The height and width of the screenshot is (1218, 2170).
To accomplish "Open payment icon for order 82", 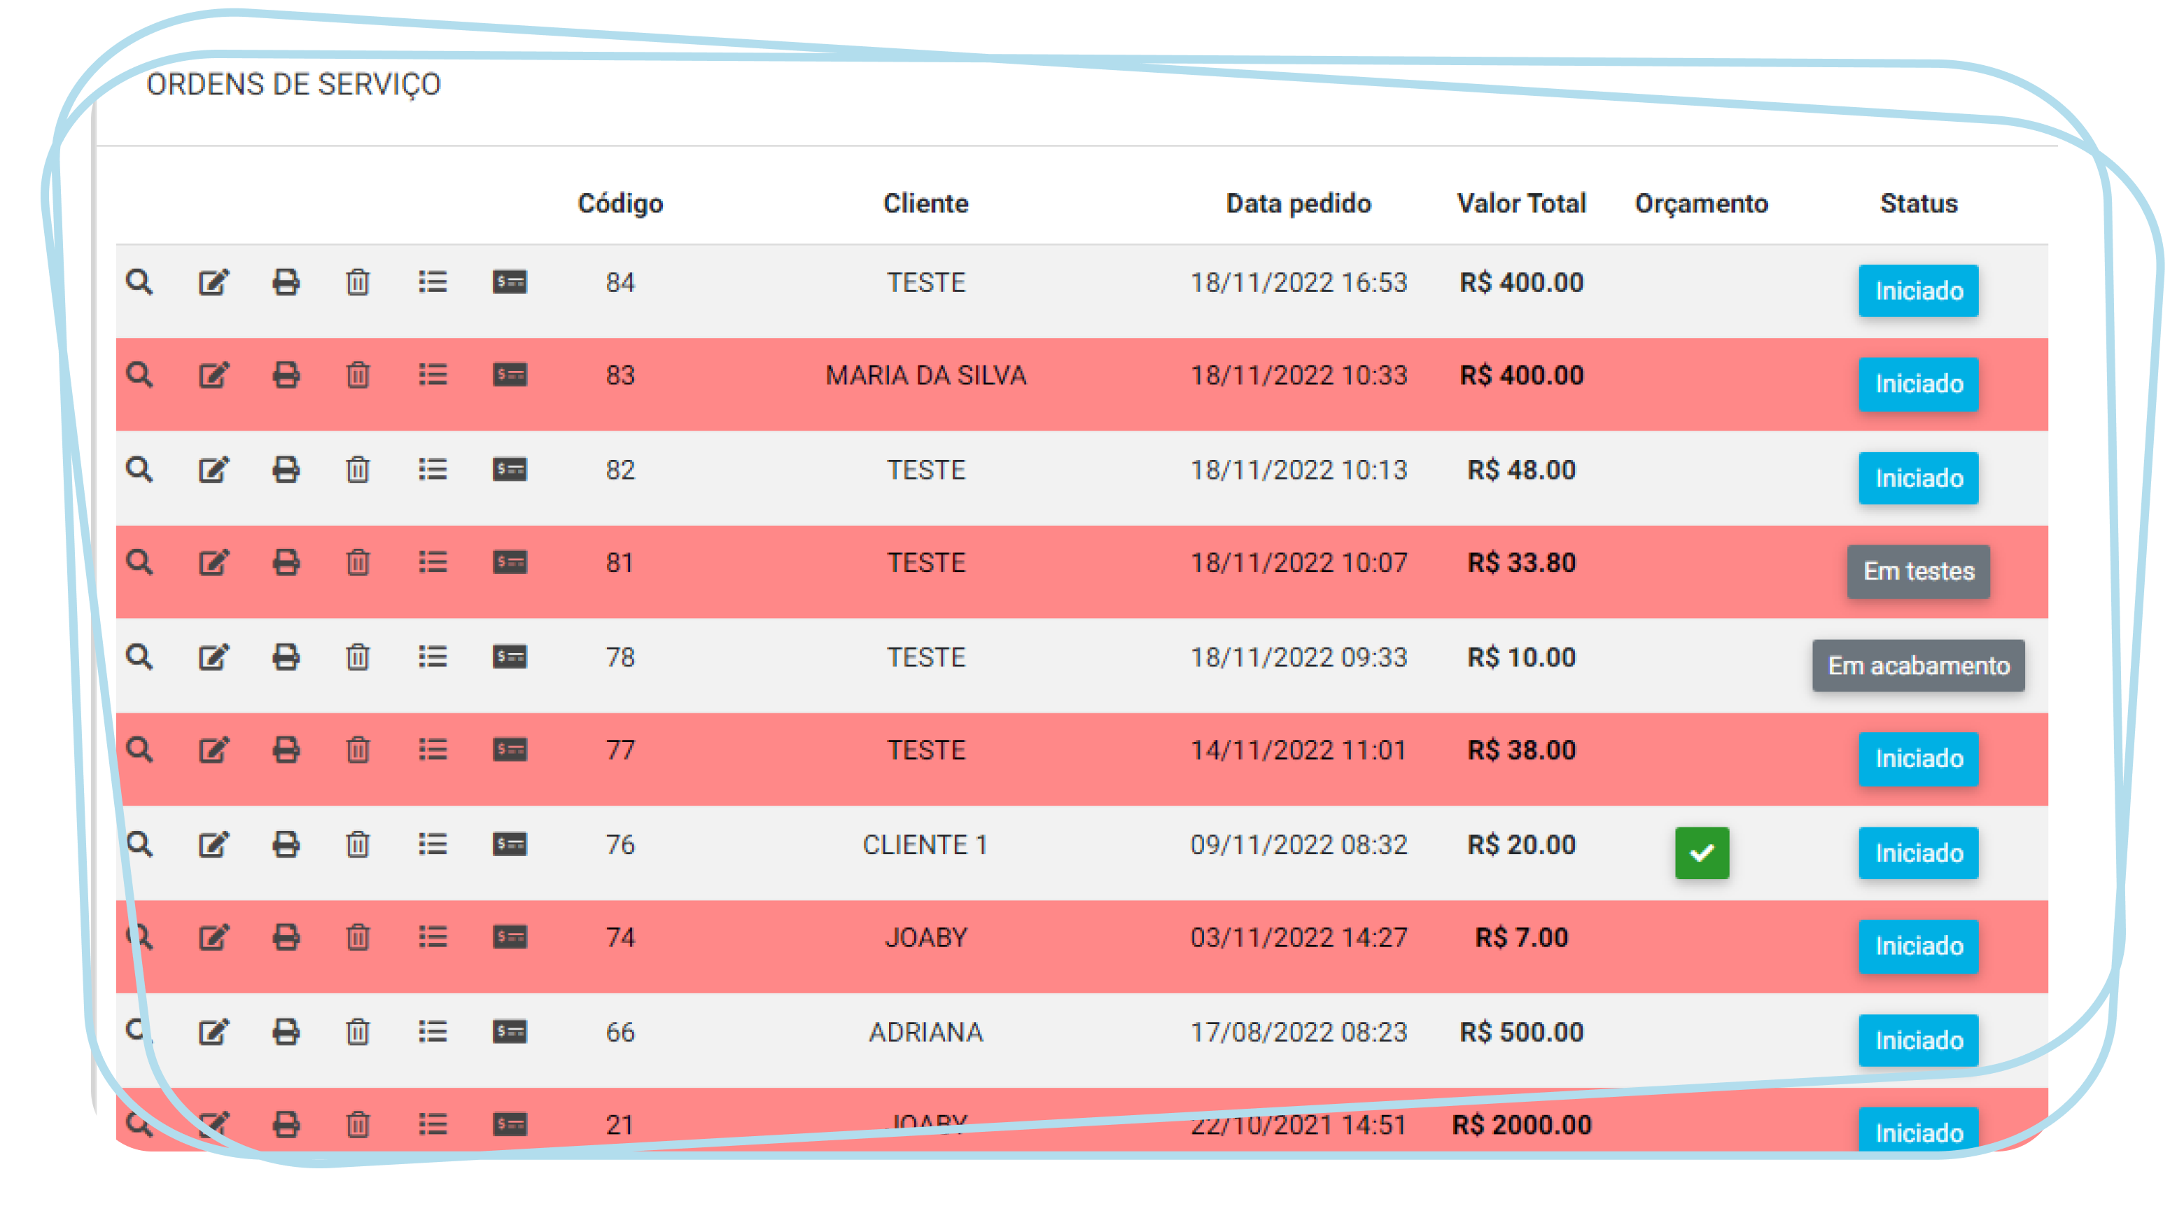I will tap(510, 469).
